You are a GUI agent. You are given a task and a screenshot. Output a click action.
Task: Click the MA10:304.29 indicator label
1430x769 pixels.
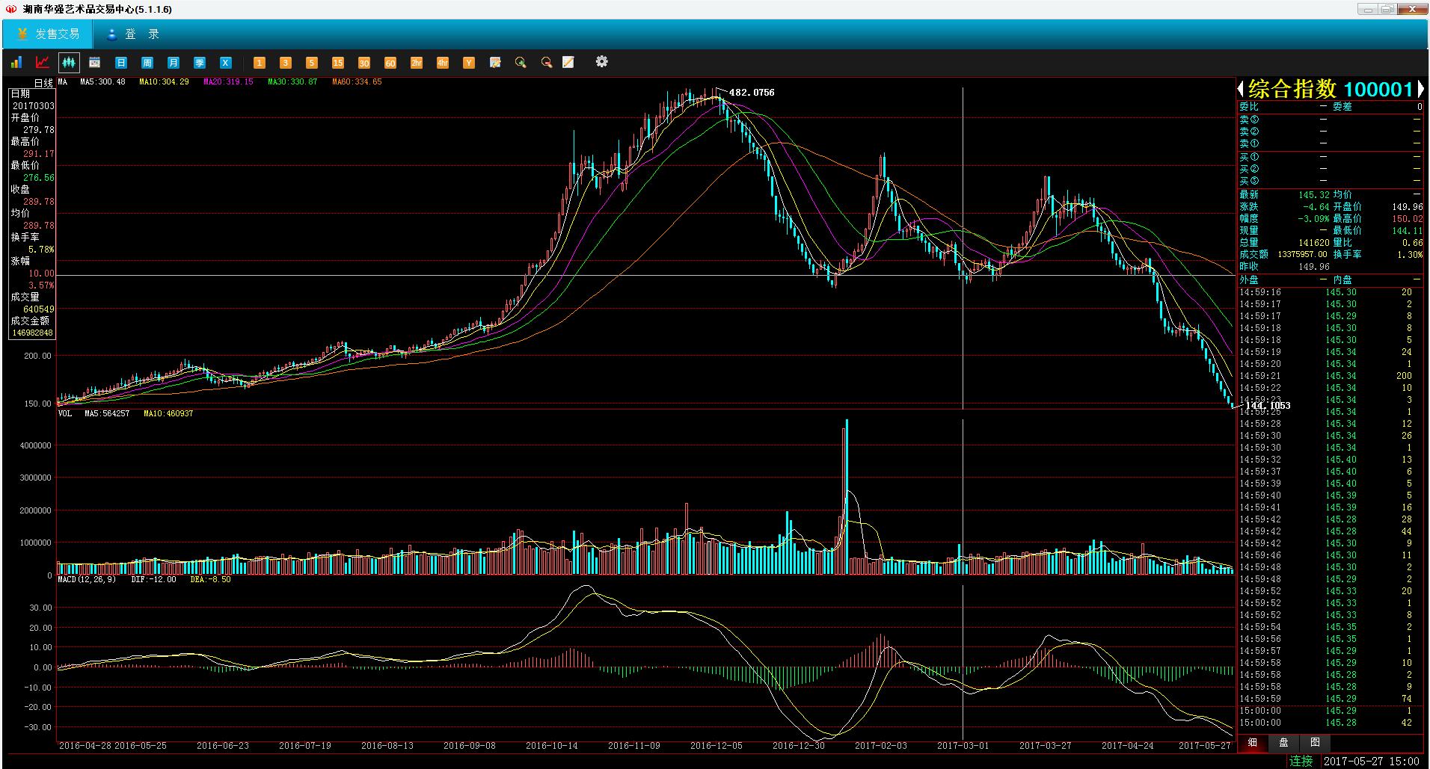pos(164,82)
